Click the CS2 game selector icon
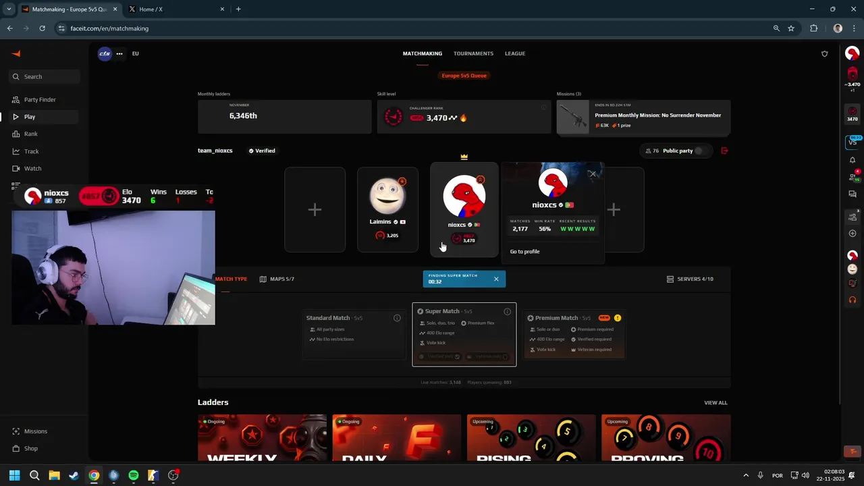Screen dimensions: 864x486 tap(105, 54)
